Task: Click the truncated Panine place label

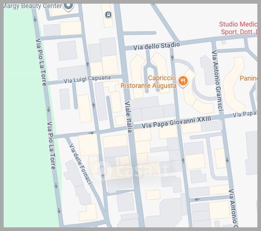Action: [248, 78]
